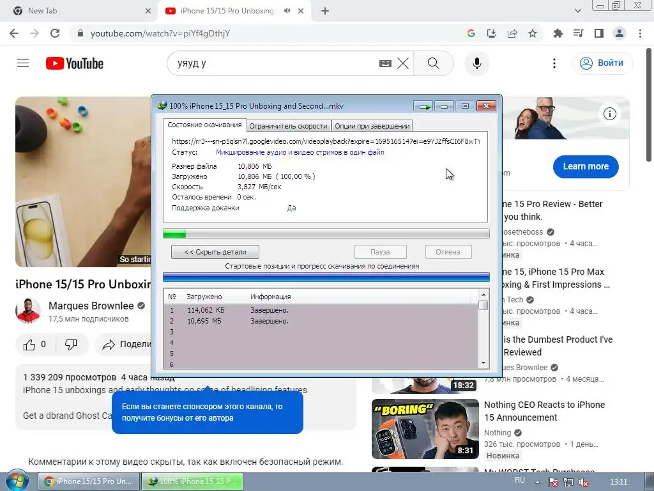Like the video with thumbs up
The image size is (654, 491).
pyautogui.click(x=34, y=345)
